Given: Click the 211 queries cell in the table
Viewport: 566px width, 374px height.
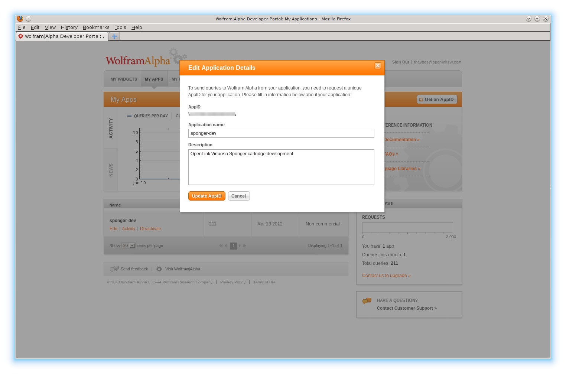Looking at the screenshot, I should (x=213, y=224).
